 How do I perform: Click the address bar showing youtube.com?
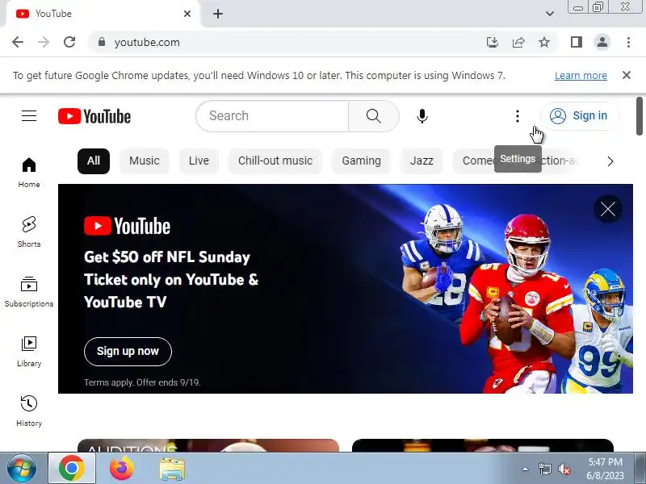(288, 42)
